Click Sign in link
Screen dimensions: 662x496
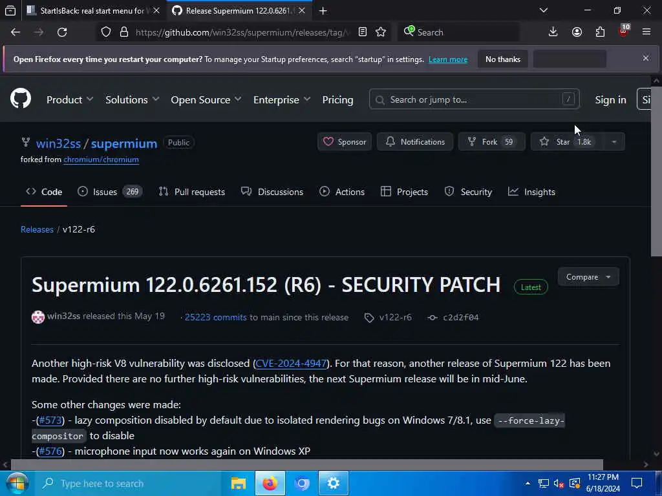click(x=610, y=99)
